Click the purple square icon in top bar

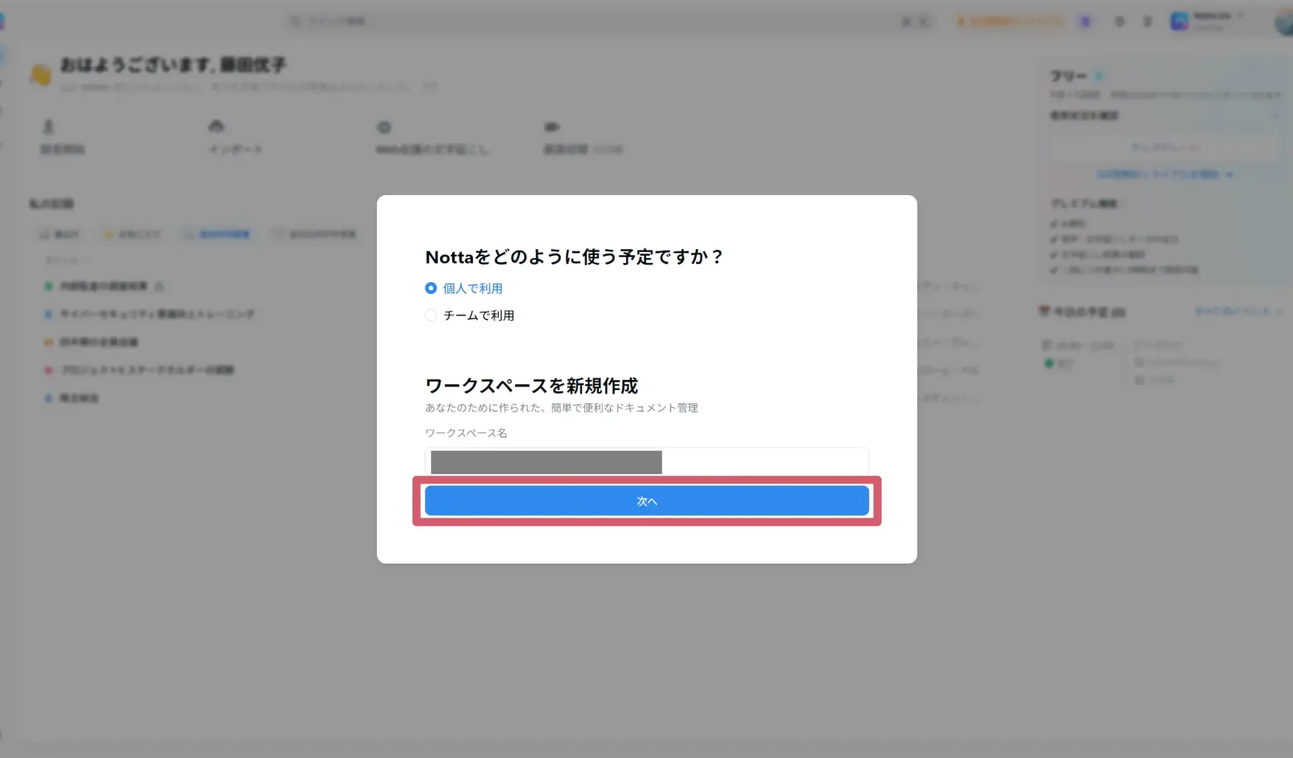tap(1085, 21)
